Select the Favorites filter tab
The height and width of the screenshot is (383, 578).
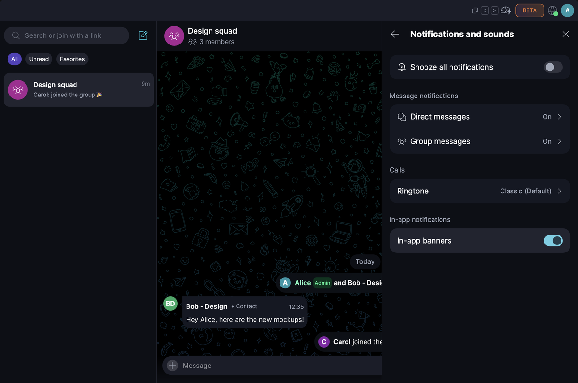(x=72, y=59)
